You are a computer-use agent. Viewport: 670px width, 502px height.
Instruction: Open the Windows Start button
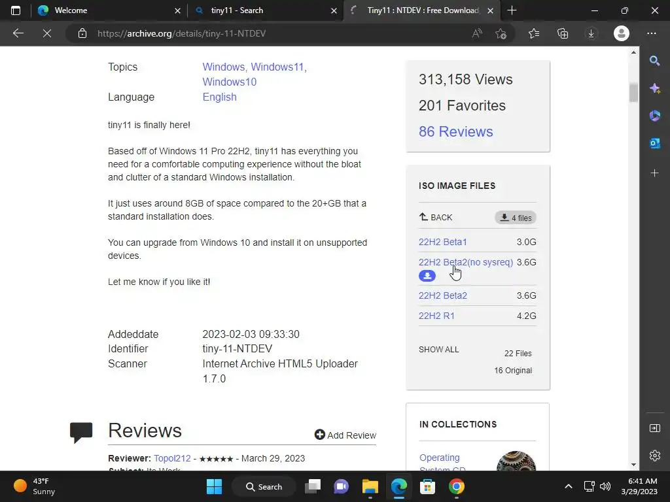tap(214, 486)
